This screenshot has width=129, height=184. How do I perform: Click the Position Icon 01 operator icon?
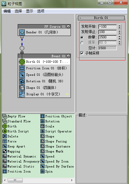click(22, 68)
